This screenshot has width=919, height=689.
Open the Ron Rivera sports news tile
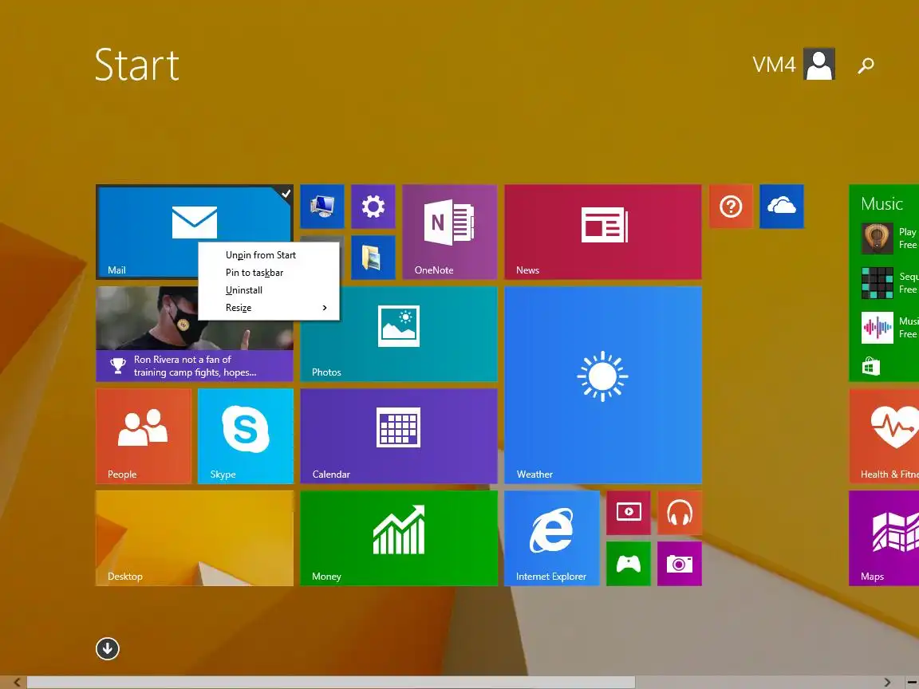pyautogui.click(x=195, y=334)
